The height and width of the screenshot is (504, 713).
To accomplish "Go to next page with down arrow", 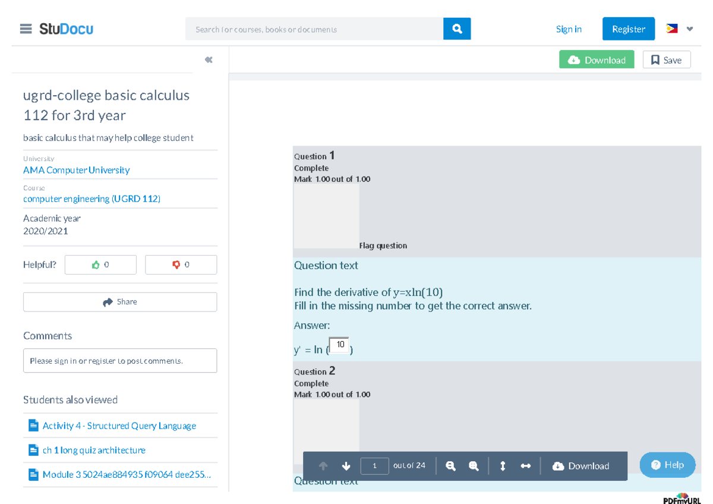I will 346,466.
